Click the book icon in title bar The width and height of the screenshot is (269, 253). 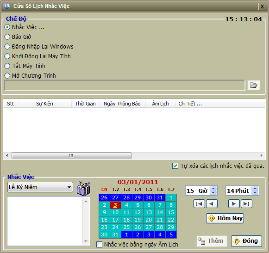coord(7,6)
